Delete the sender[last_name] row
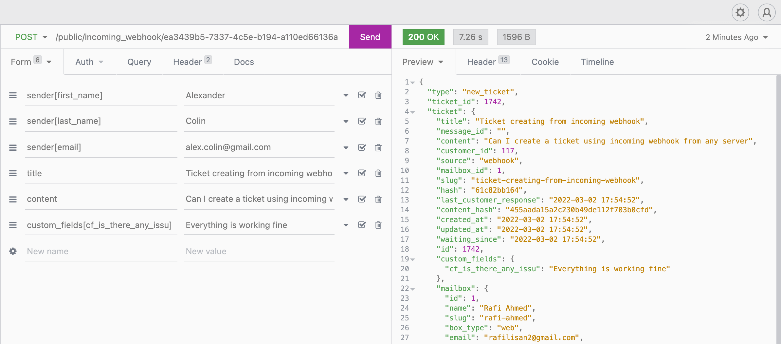 [378, 121]
